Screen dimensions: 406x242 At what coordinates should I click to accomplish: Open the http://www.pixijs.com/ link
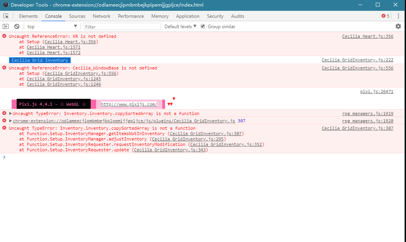pos(129,104)
